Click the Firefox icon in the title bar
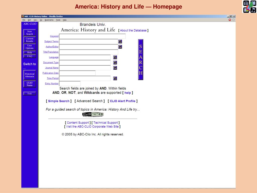 click(x=23, y=16)
